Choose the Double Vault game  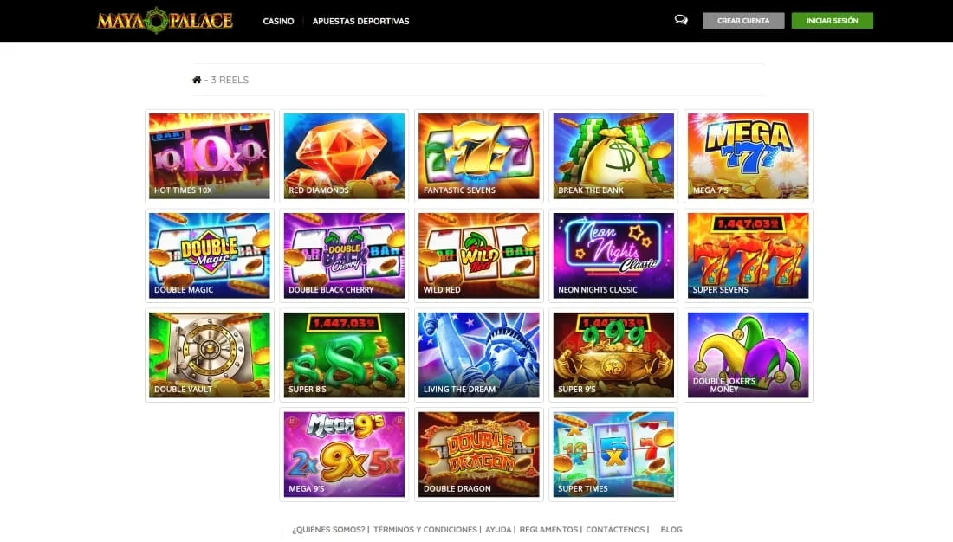click(210, 355)
